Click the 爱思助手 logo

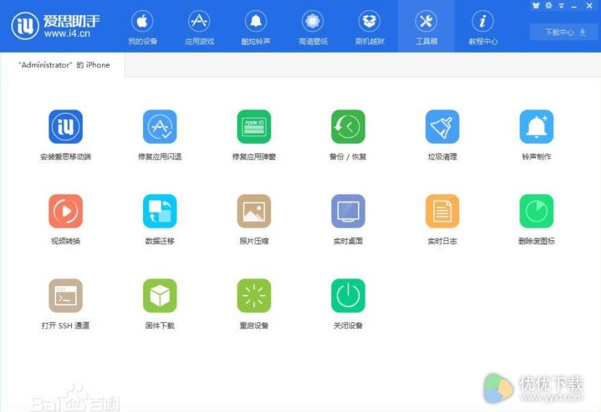coord(55,26)
